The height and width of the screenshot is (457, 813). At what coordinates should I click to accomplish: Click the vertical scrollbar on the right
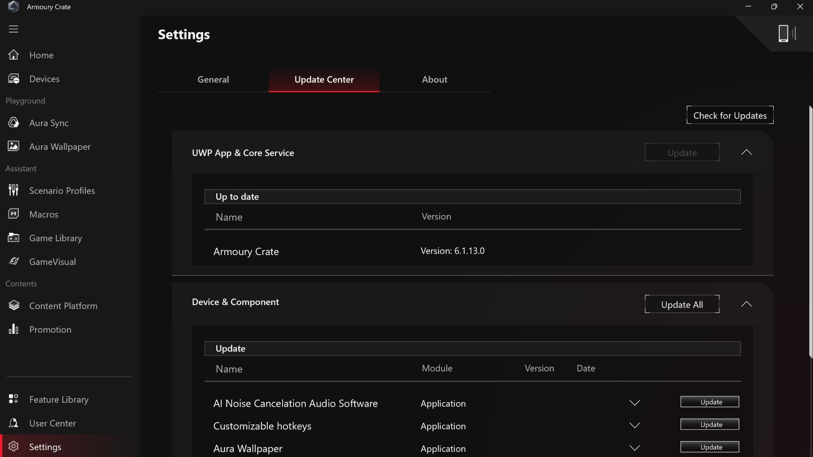811,232
